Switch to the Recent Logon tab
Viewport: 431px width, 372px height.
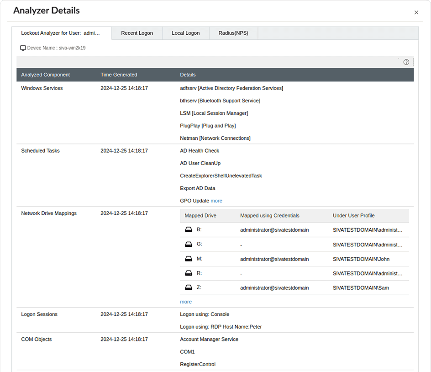pos(137,33)
